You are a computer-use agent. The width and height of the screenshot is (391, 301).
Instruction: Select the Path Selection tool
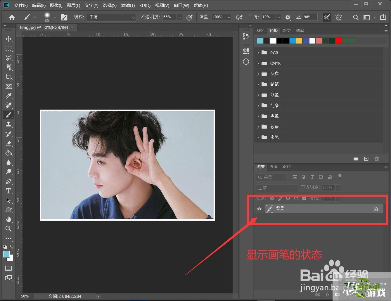pos(8,200)
